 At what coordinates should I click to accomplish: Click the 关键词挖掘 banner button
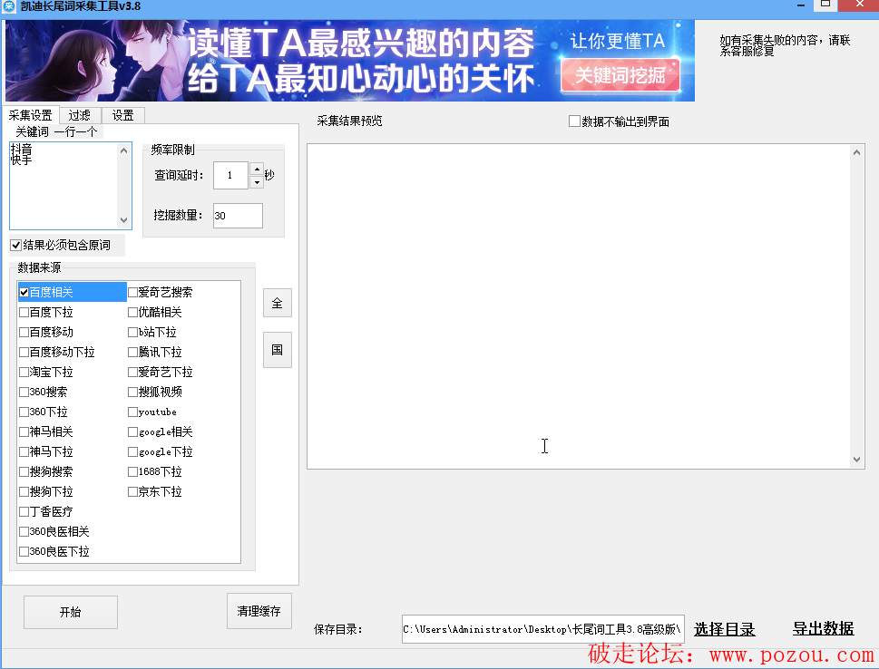pos(620,75)
